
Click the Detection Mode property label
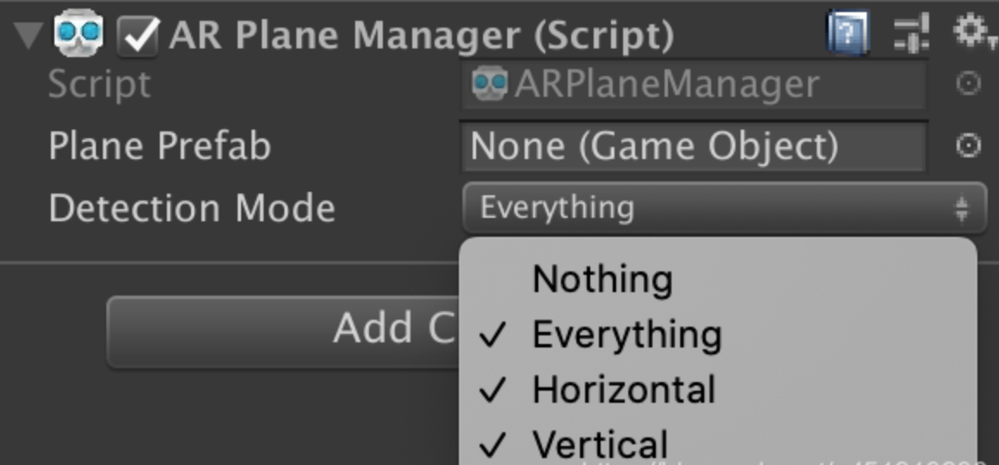click(x=192, y=208)
